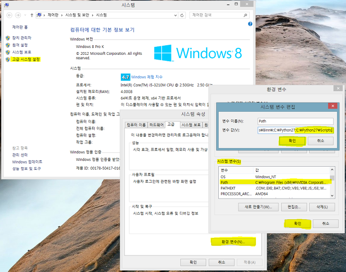Click the search magnifier in 제어판 검색

pos(245,15)
